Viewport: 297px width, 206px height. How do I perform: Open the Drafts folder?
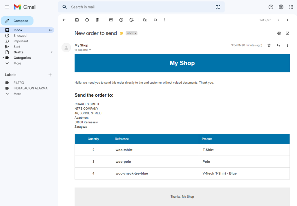coord(18,52)
